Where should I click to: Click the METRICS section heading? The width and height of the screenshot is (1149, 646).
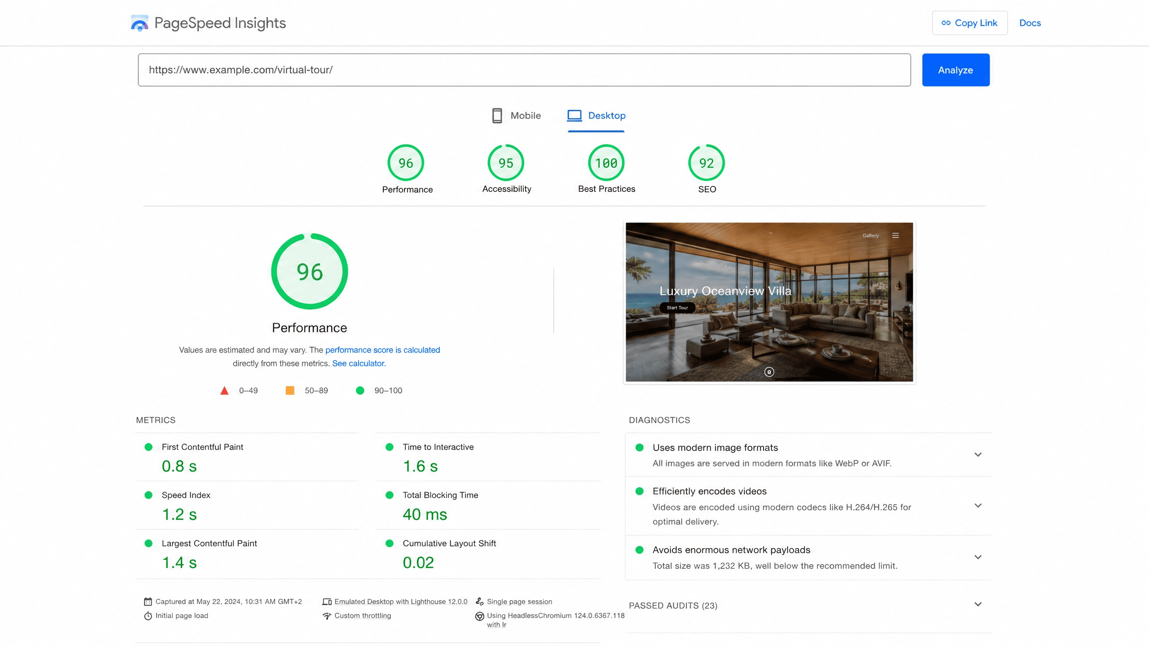coord(156,420)
